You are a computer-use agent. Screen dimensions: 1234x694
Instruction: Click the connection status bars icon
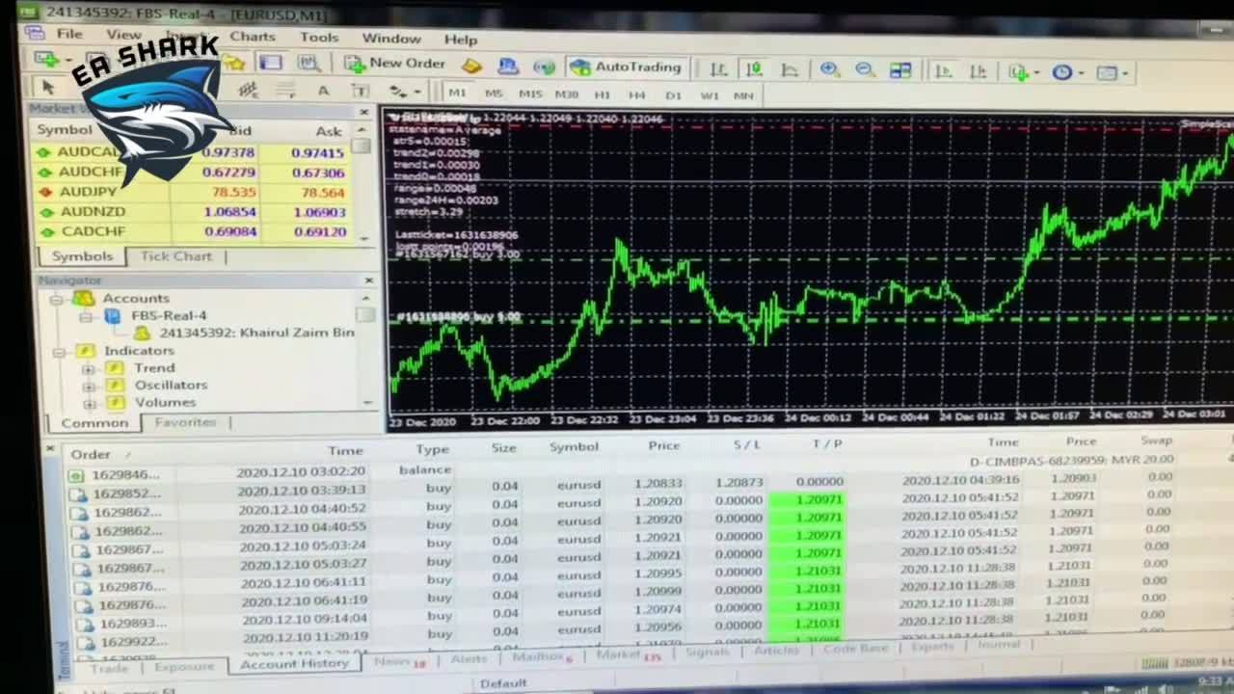coord(1154,663)
